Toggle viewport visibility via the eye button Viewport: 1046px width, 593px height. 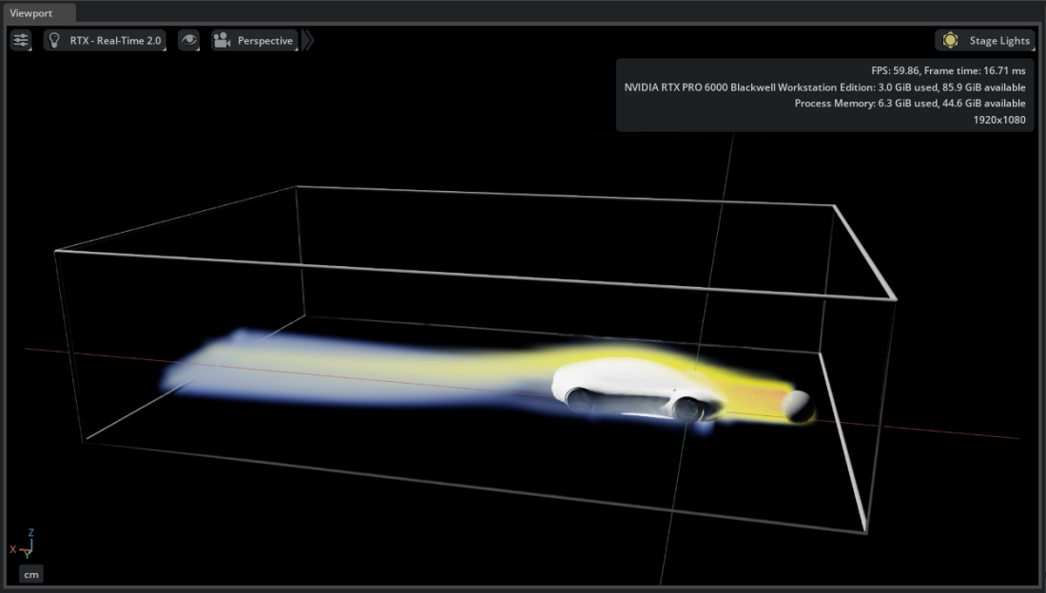[x=188, y=40]
